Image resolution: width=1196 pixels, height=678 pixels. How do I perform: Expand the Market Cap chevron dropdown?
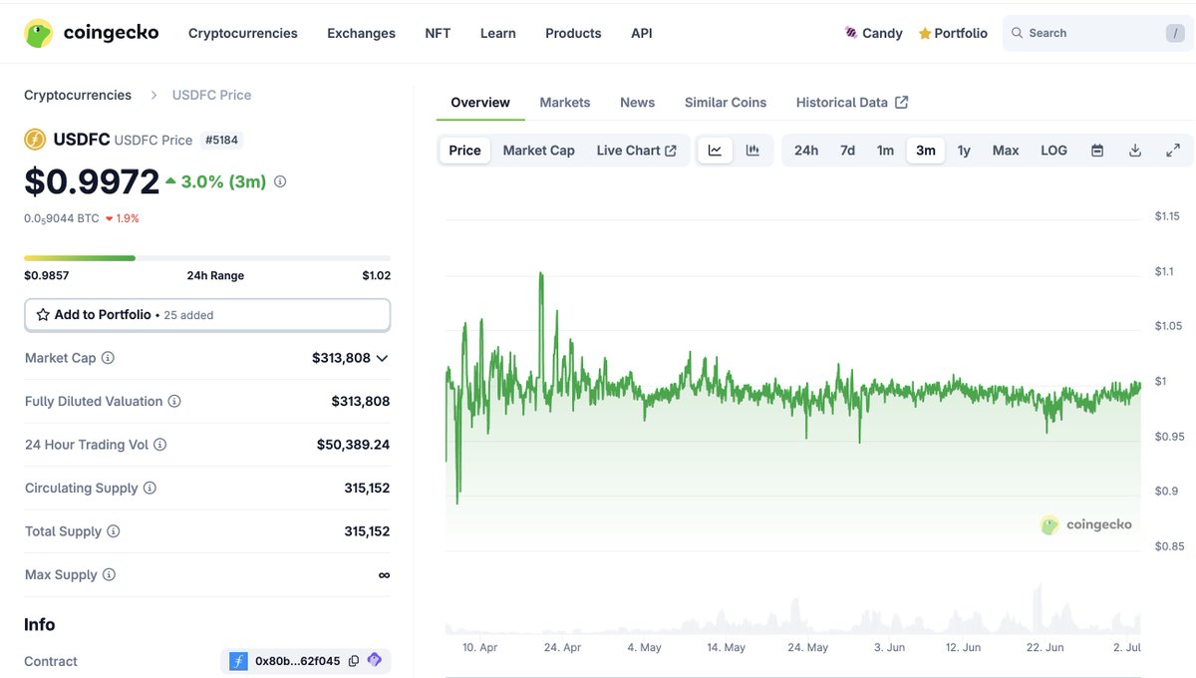[x=382, y=358]
